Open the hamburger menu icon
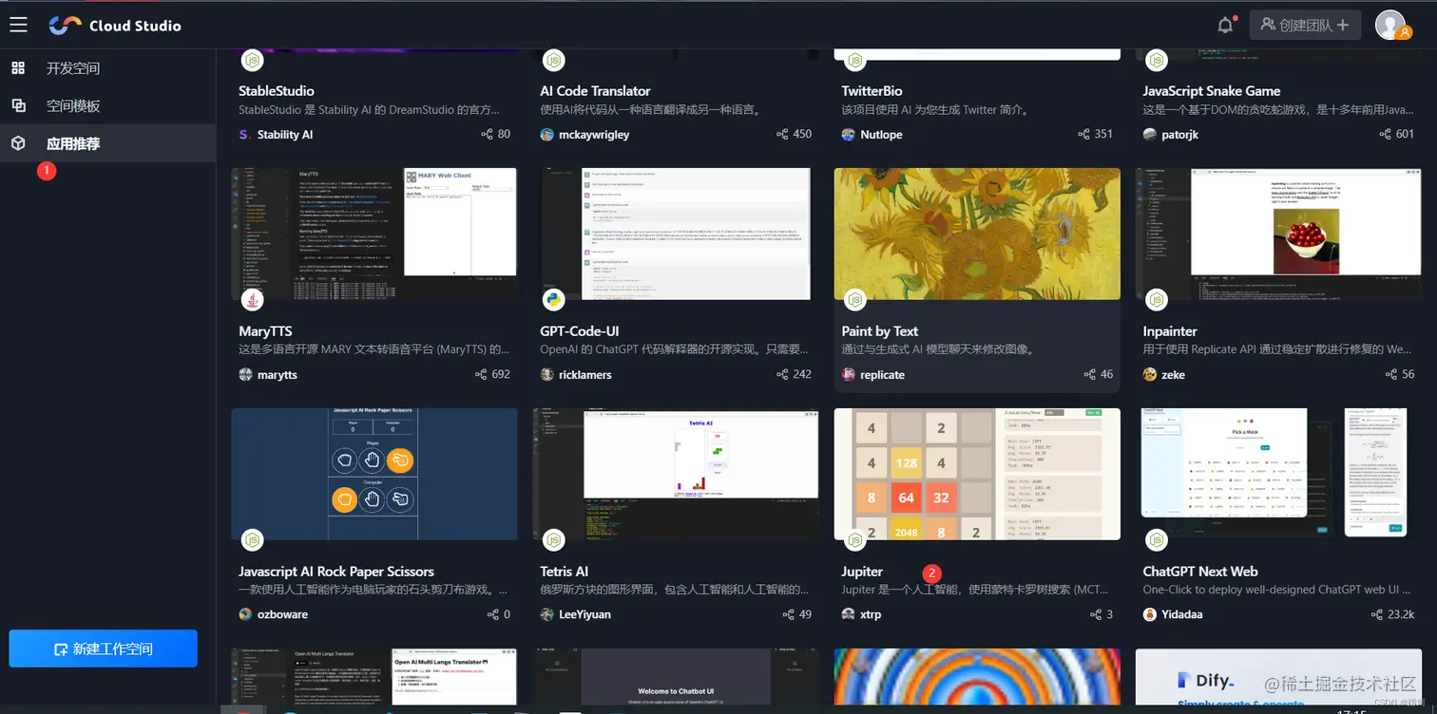 (x=18, y=25)
